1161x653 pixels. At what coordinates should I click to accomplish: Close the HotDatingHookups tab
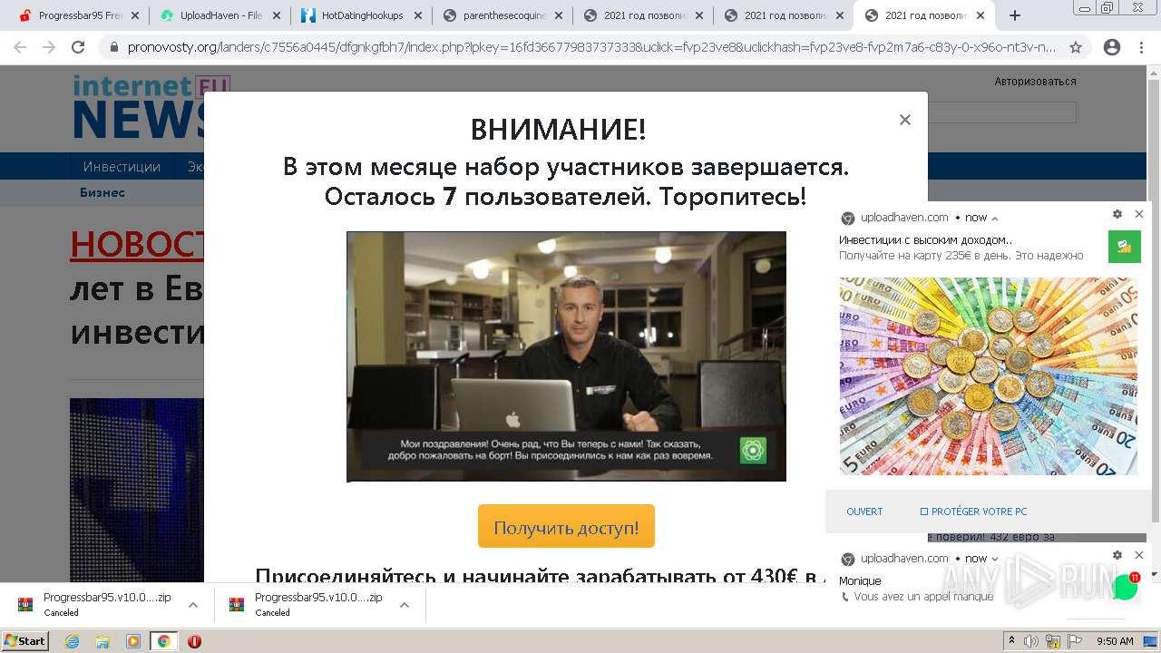point(417,15)
